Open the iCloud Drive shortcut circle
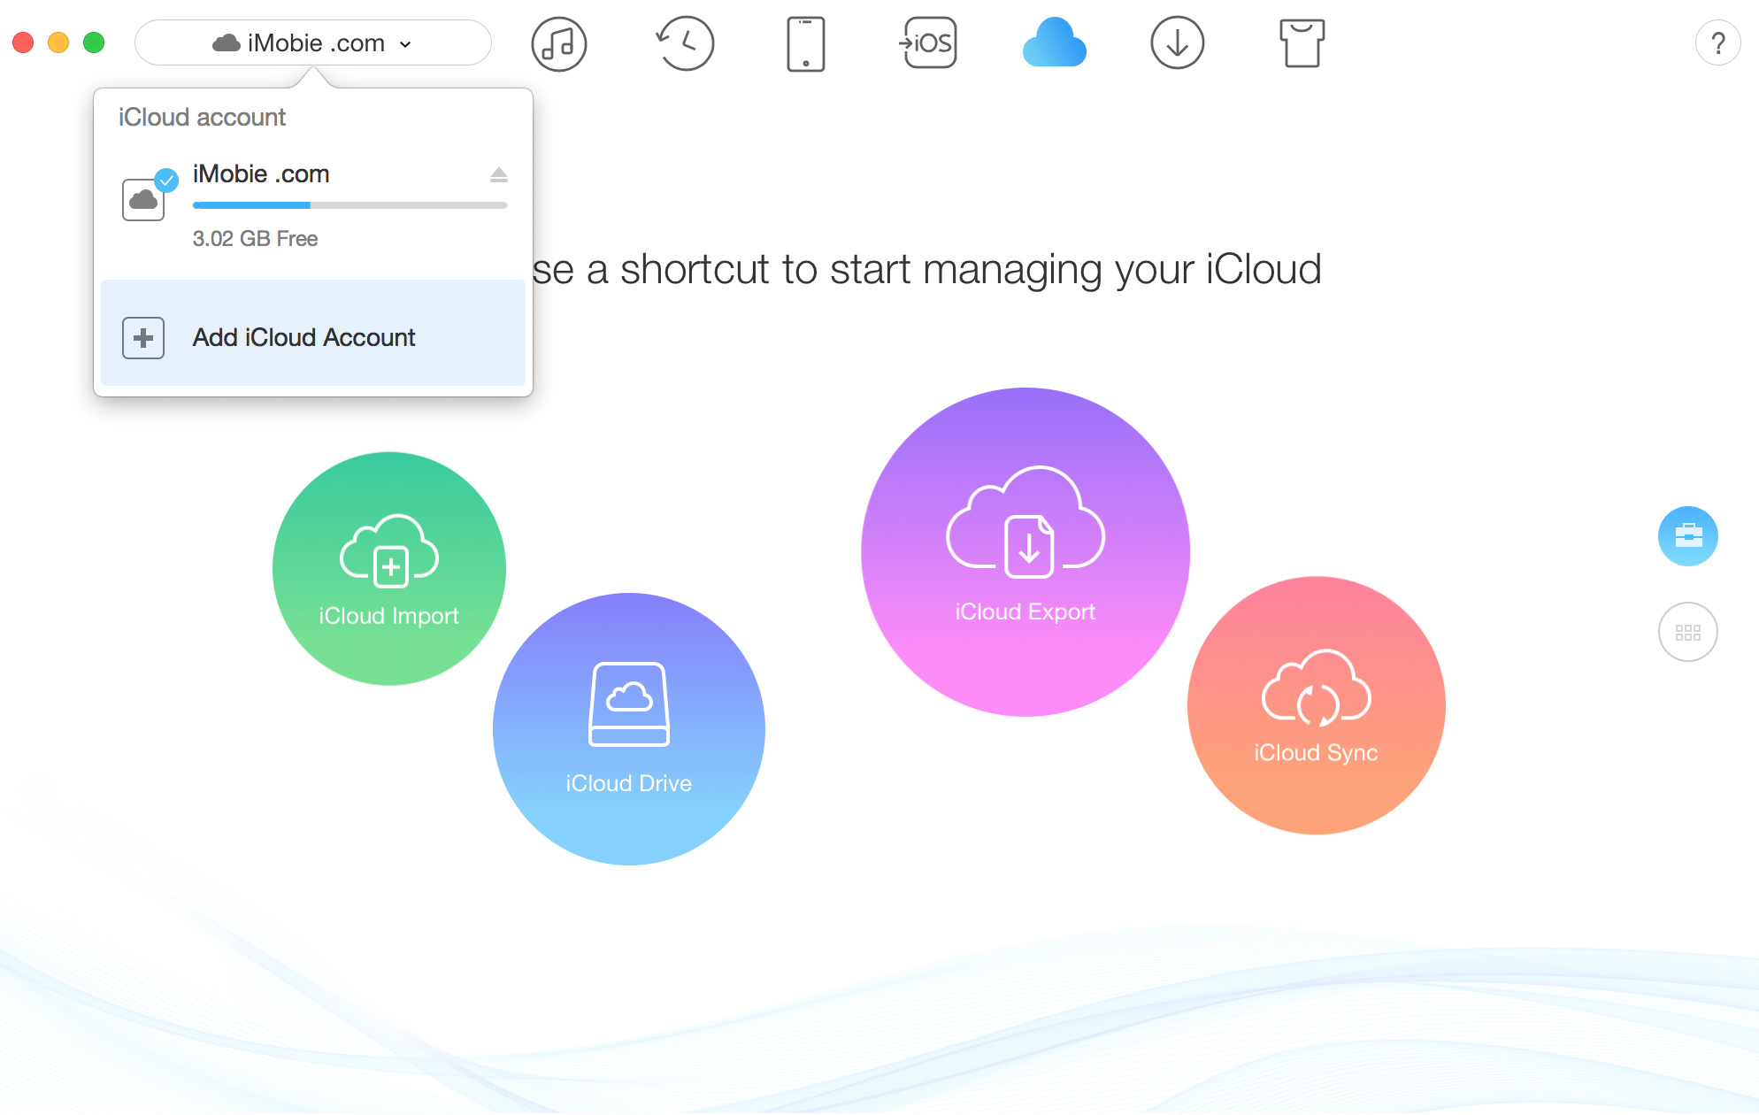This screenshot has width=1759, height=1115. coord(628,727)
